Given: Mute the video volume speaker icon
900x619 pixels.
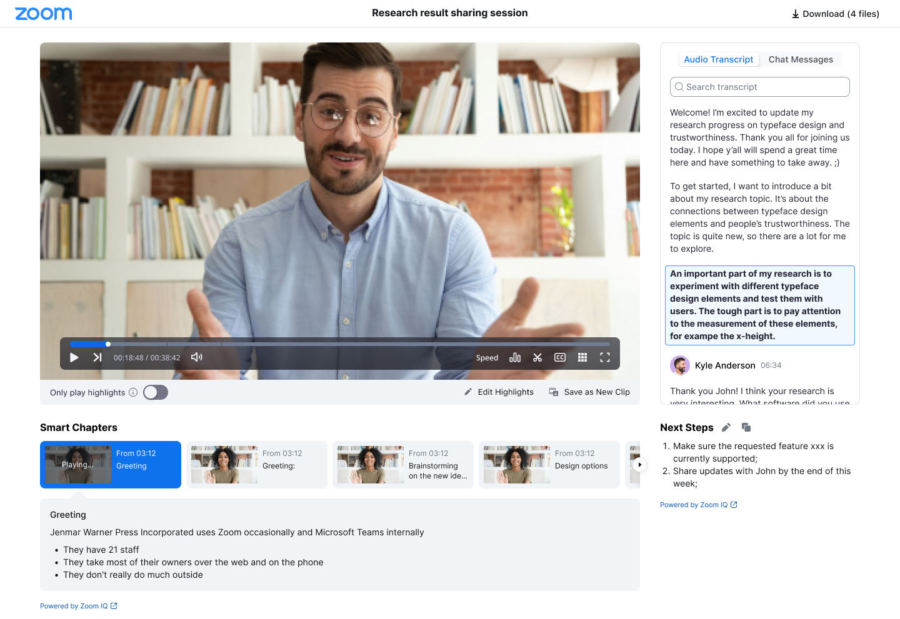Looking at the screenshot, I should click(196, 357).
